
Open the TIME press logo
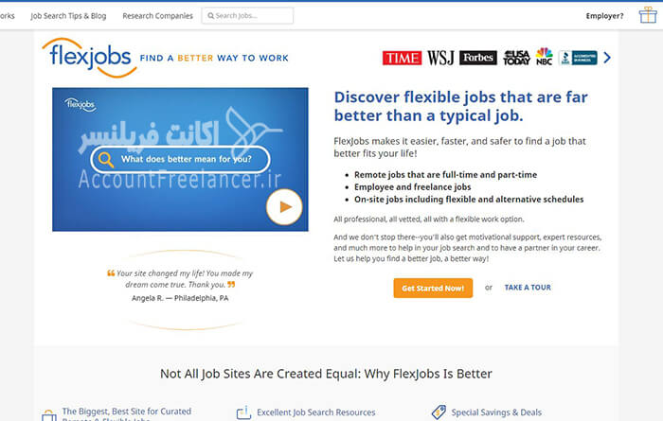click(402, 58)
